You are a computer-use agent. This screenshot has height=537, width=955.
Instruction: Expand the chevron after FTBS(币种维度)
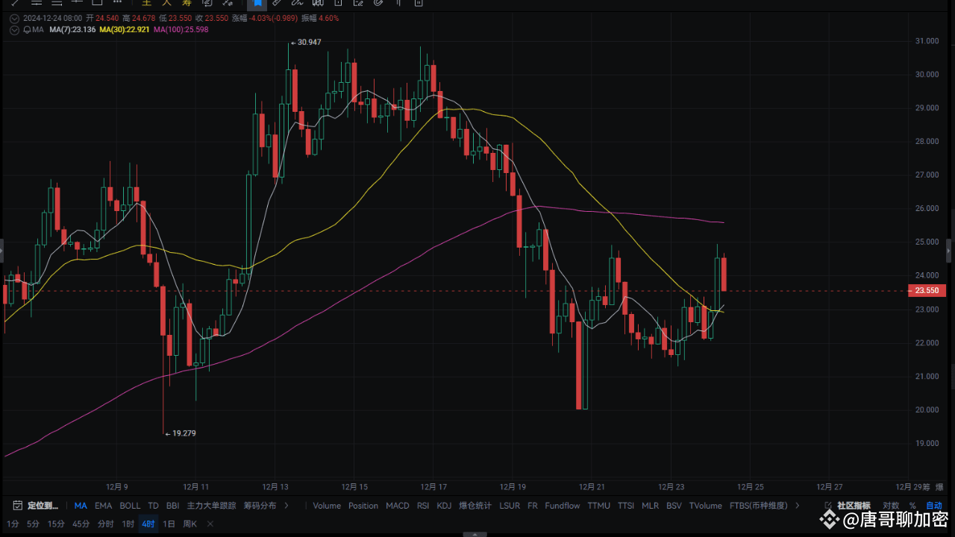[795, 505]
